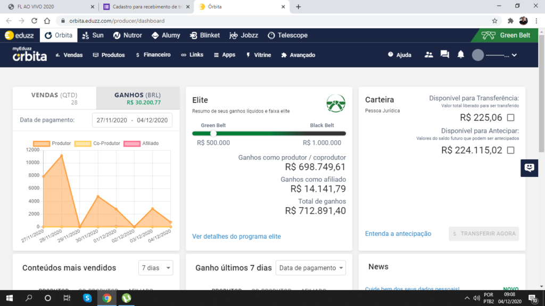Viewport: 545px width, 306px height.
Task: Open the Vendas menu
Action: click(x=69, y=55)
